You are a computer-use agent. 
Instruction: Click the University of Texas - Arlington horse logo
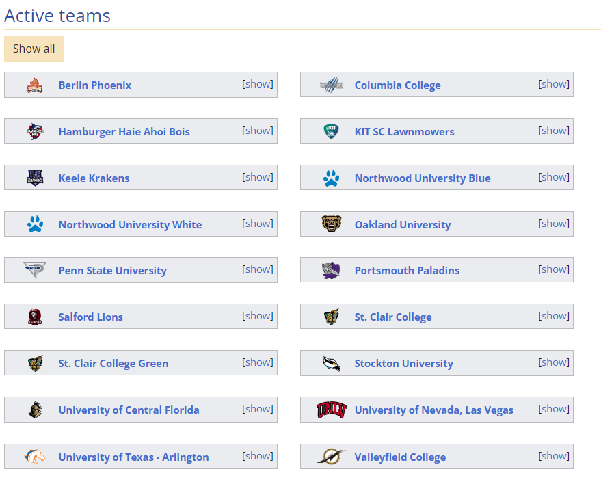(x=35, y=457)
